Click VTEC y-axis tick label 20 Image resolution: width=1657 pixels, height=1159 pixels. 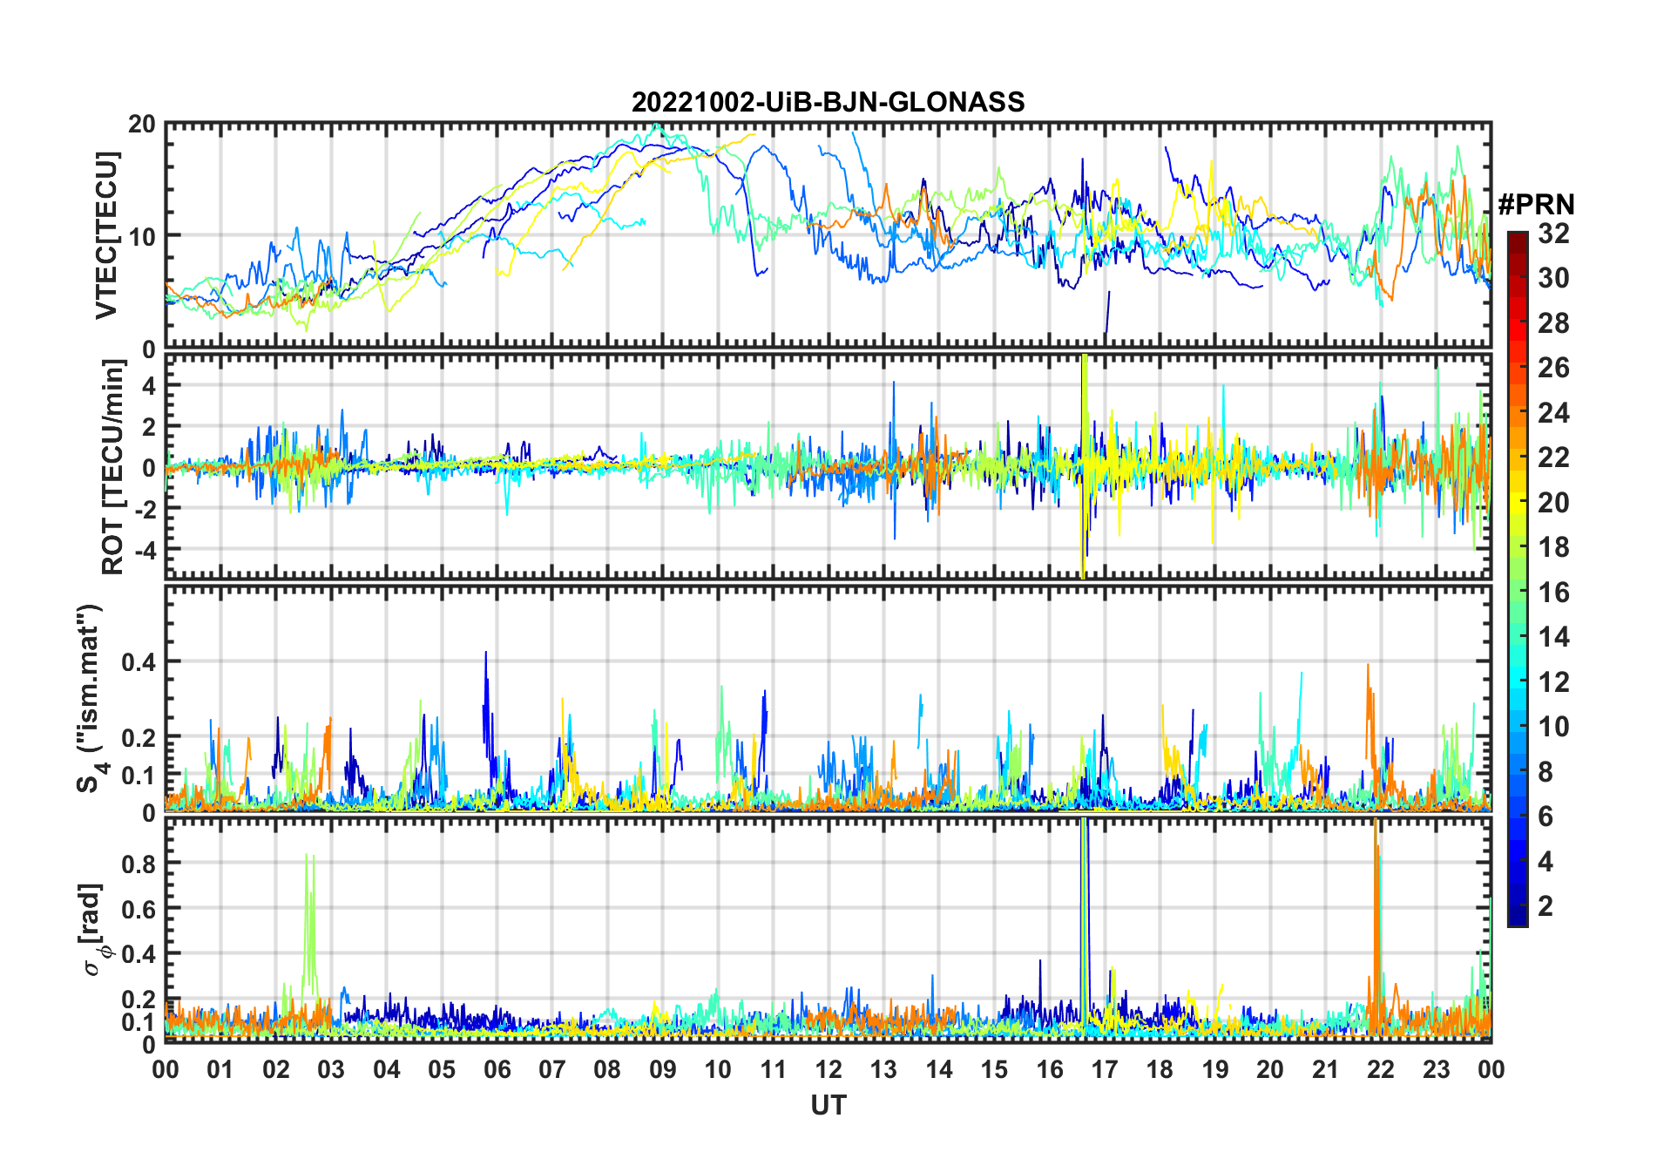coord(142,124)
